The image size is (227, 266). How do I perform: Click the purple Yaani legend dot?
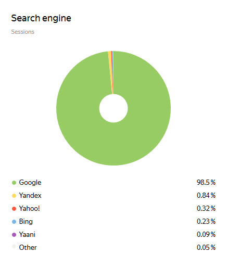point(14,235)
